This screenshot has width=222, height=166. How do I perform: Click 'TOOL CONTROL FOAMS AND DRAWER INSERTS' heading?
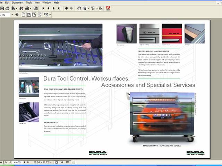point(63,89)
